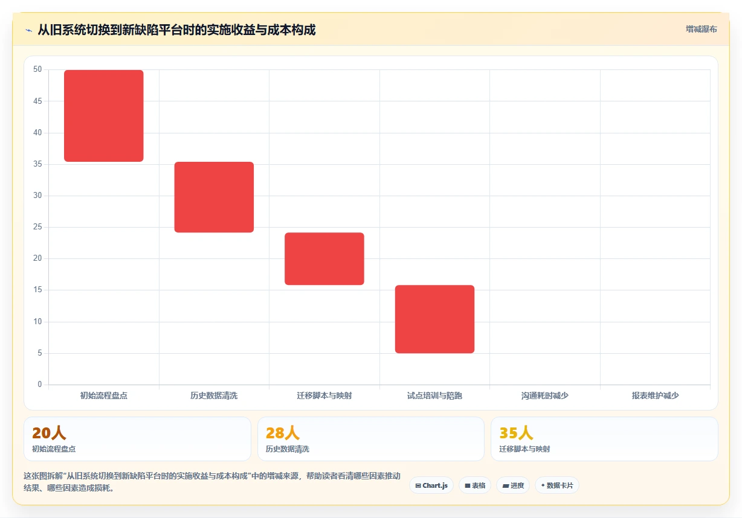Click the x-axis label 迁移脚本与映射
The width and height of the screenshot is (742, 518).
tap(324, 396)
